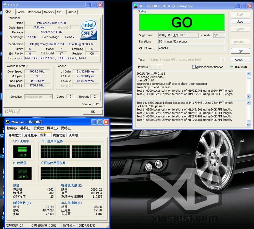Click the Level 2 cache value 6144 KBytes
Viewport: 254px width, 229px height.
(86, 81)
